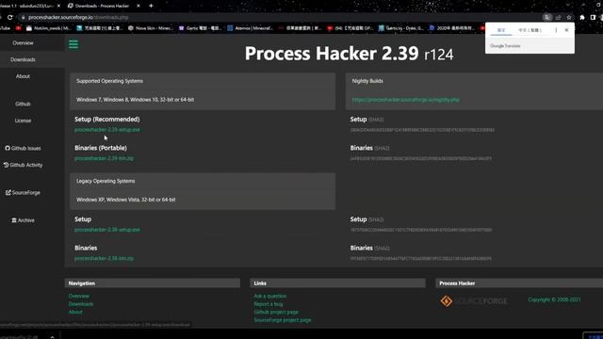Close the Google Translate popup
603x339 pixels.
[566, 30]
